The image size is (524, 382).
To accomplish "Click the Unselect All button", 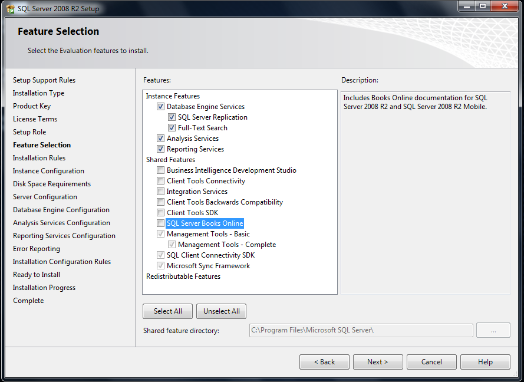I will [221, 311].
